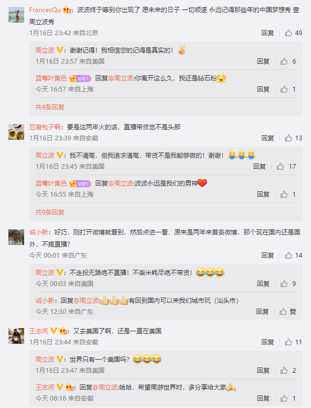Viewport: 311px width, 408px height.
Task: Reply to 周立波's 世界只有一个美国吗 comment
Action: tap(263, 371)
